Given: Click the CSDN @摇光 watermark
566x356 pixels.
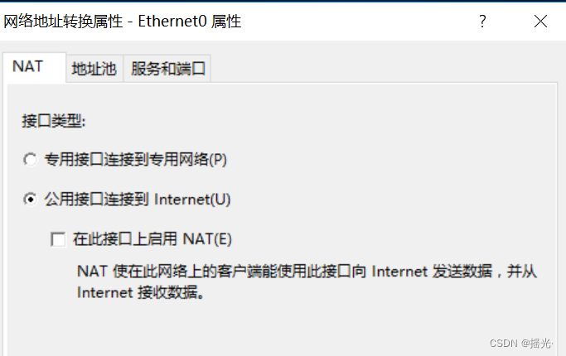Looking at the screenshot, I should (521, 343).
